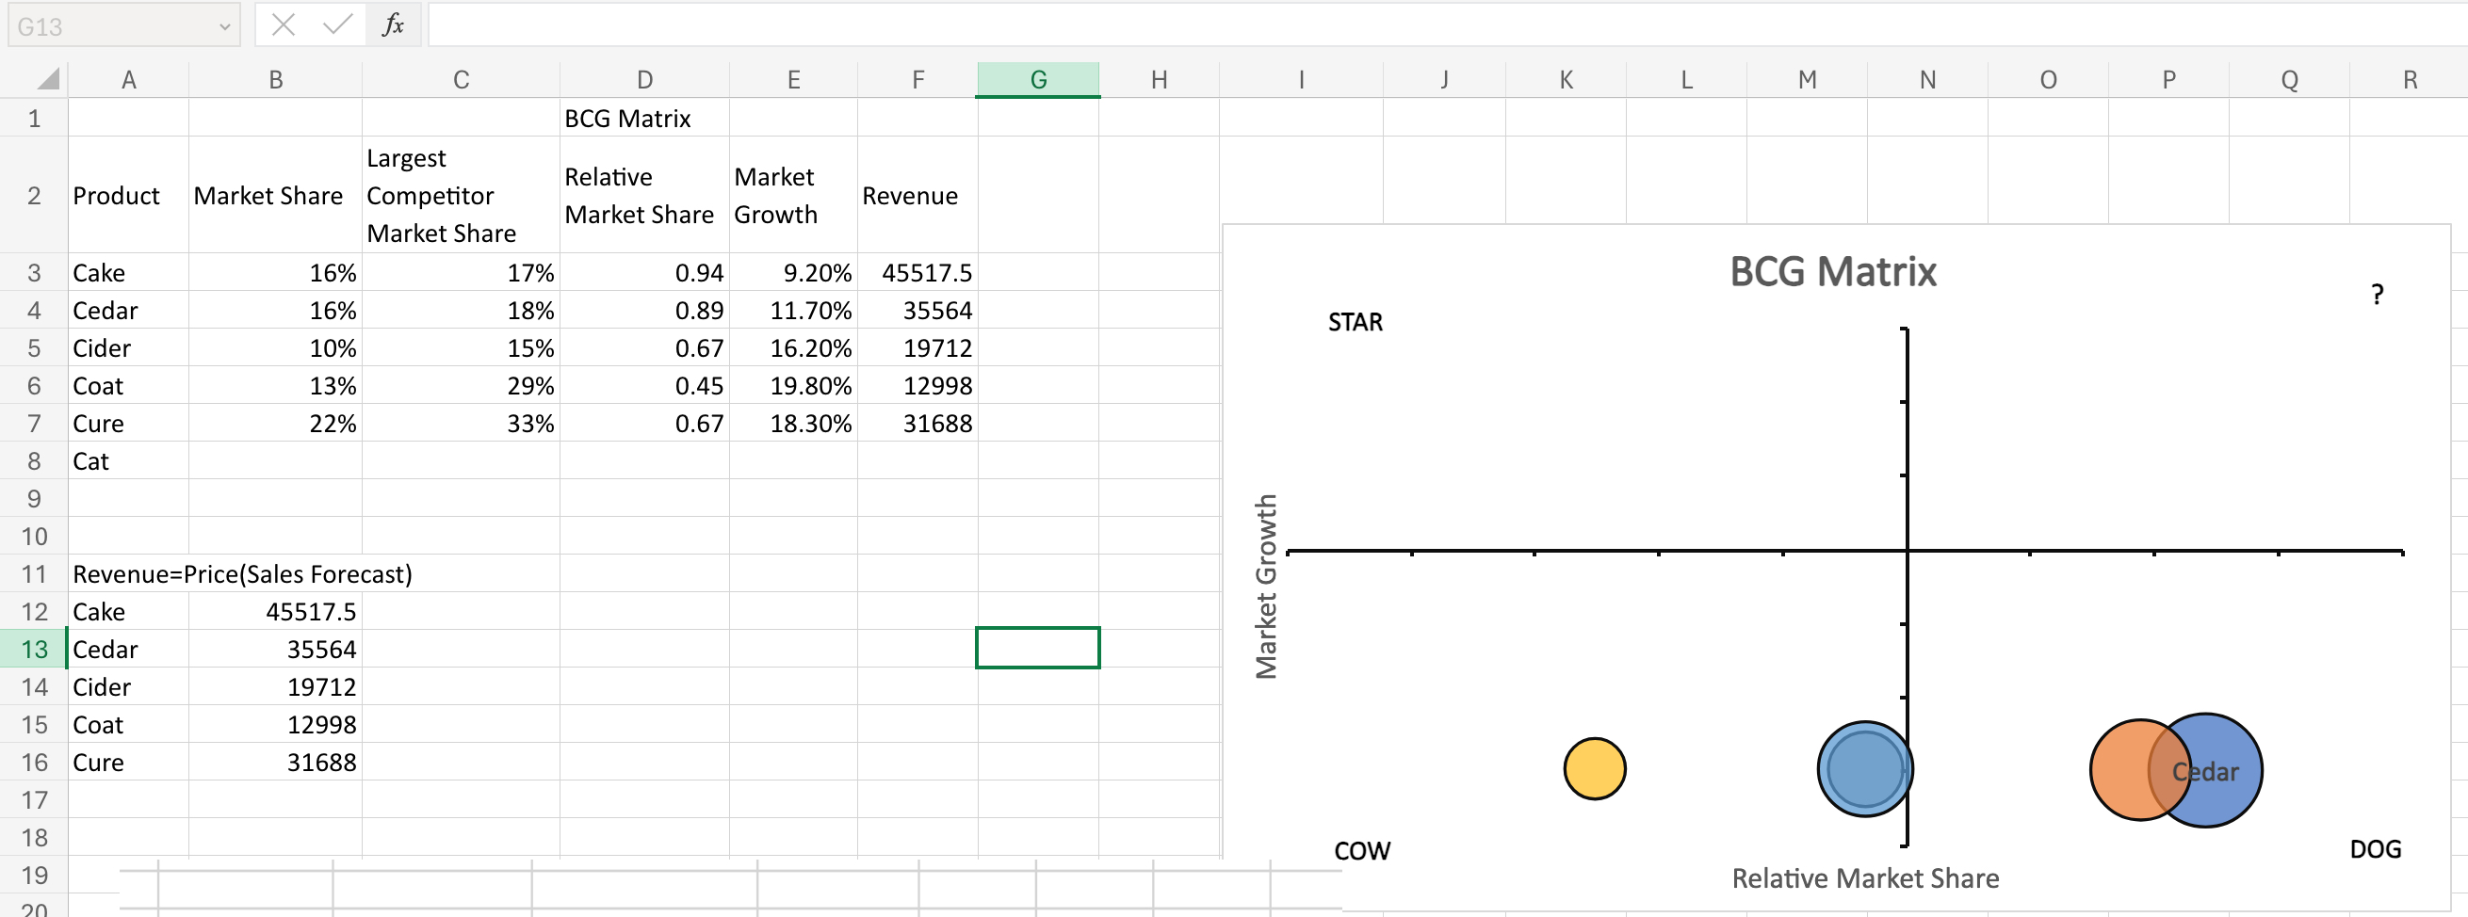Select the STAR quadrant label
Screen dimensions: 2468x917
1354,323
